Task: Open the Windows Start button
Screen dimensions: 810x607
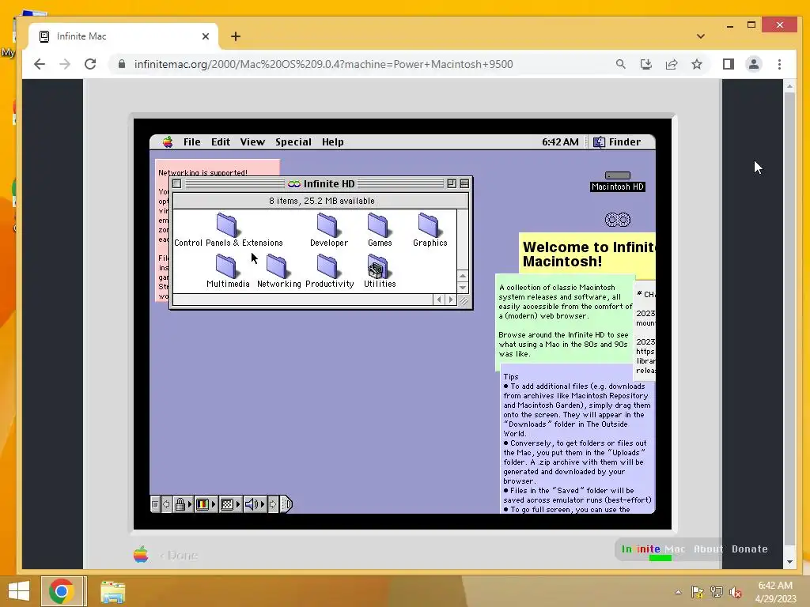Action: [x=19, y=591]
